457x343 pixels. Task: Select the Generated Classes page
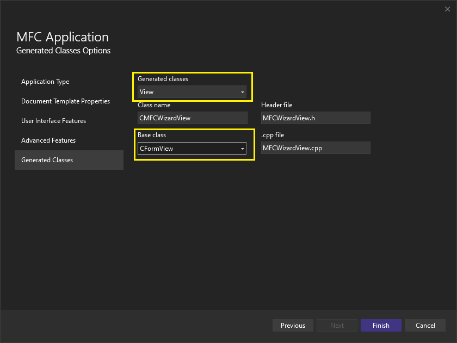tap(51, 160)
